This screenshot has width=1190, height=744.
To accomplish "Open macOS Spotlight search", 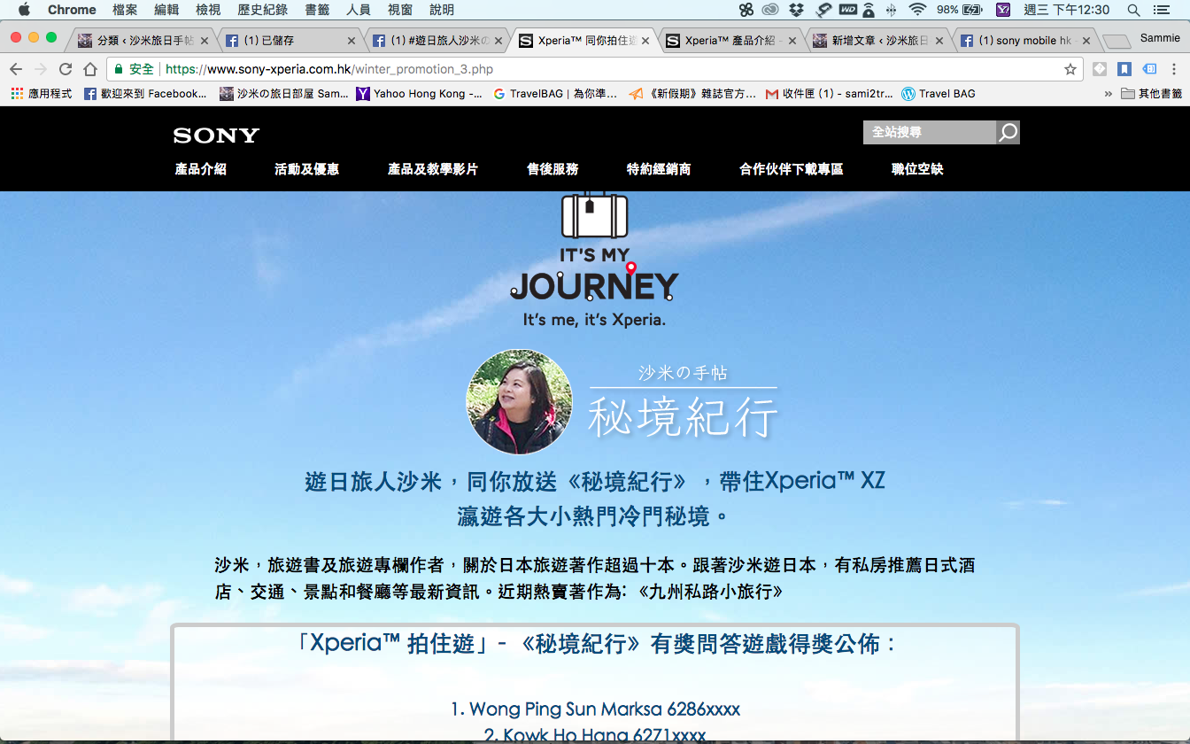I will (1133, 10).
